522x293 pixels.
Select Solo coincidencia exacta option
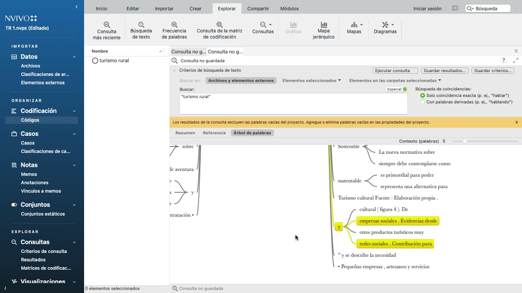coord(422,95)
